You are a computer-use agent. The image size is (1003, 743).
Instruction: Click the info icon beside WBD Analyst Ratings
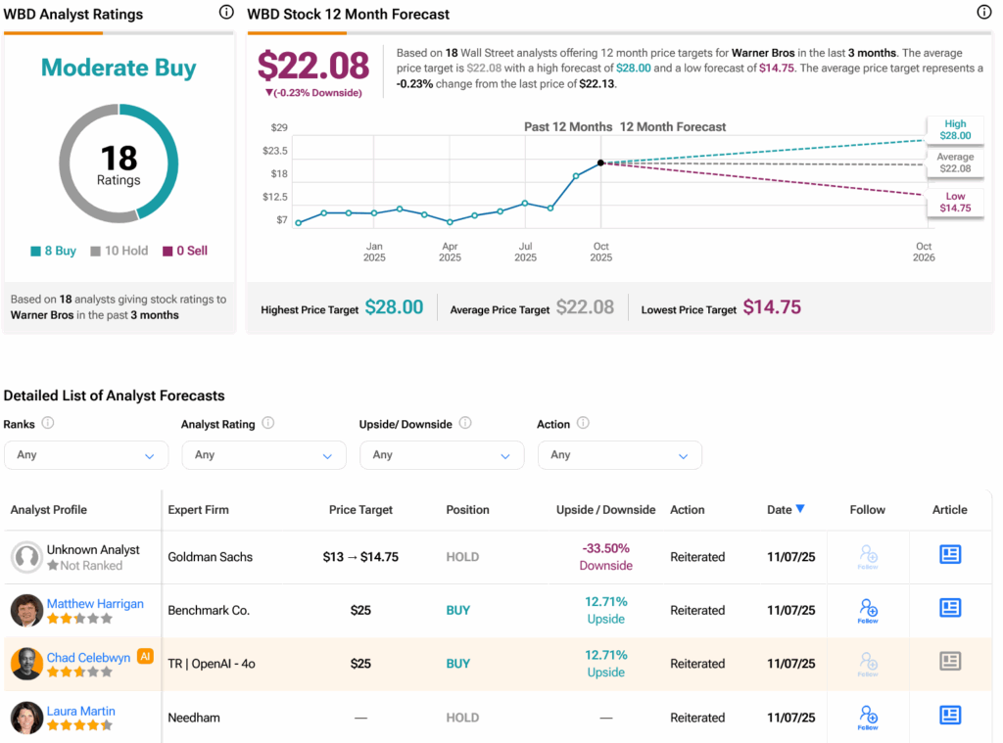tap(226, 13)
